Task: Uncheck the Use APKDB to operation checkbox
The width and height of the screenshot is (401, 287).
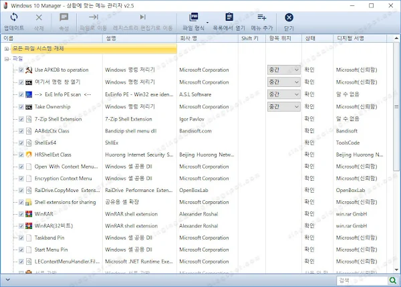Action: tap(21, 70)
